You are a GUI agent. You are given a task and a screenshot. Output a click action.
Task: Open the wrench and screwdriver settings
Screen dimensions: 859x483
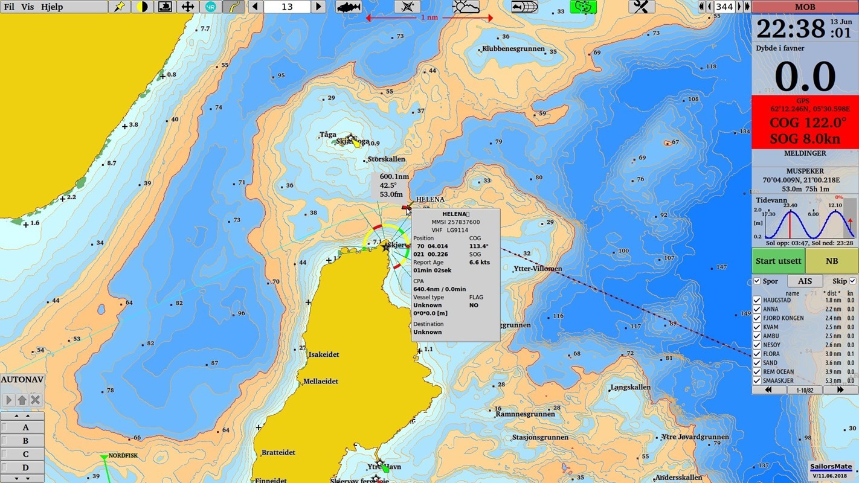642,7
